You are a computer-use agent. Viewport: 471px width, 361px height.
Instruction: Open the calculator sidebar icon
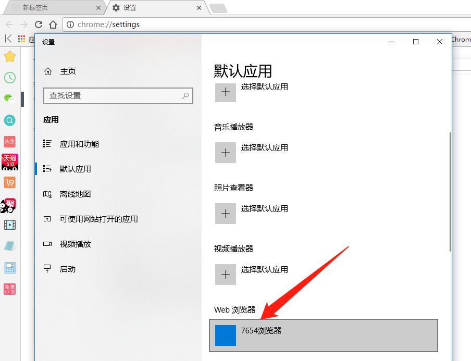pos(10,267)
